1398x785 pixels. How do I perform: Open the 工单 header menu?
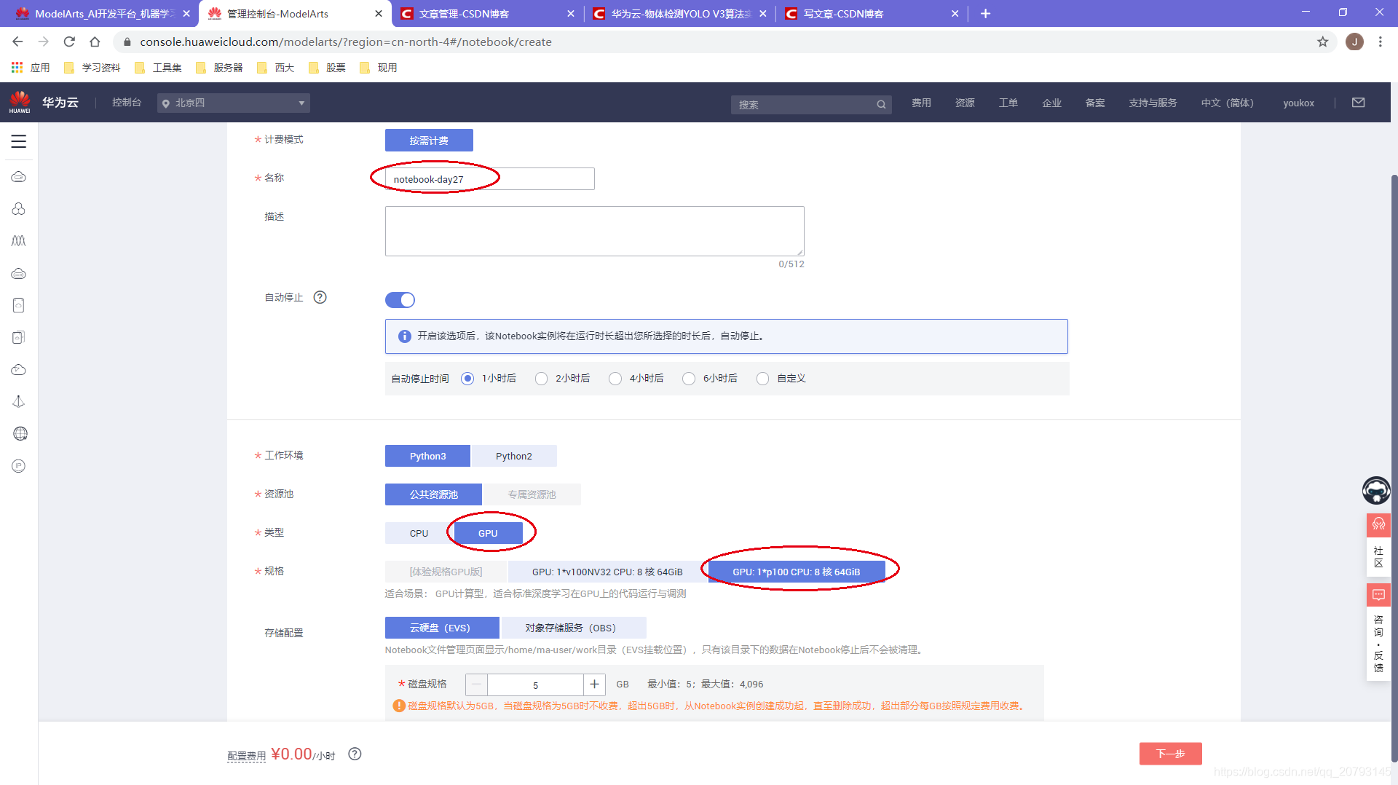[1008, 103]
